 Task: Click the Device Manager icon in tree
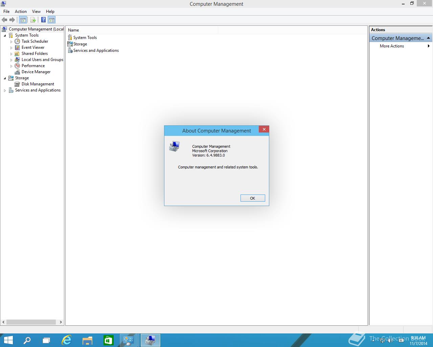(17, 72)
